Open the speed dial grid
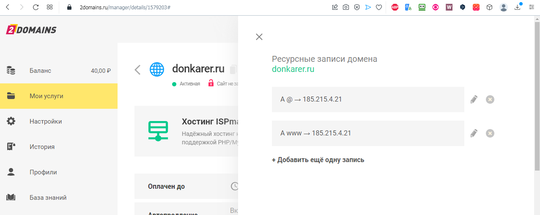Viewport: 540px width, 215px height. coord(50,7)
